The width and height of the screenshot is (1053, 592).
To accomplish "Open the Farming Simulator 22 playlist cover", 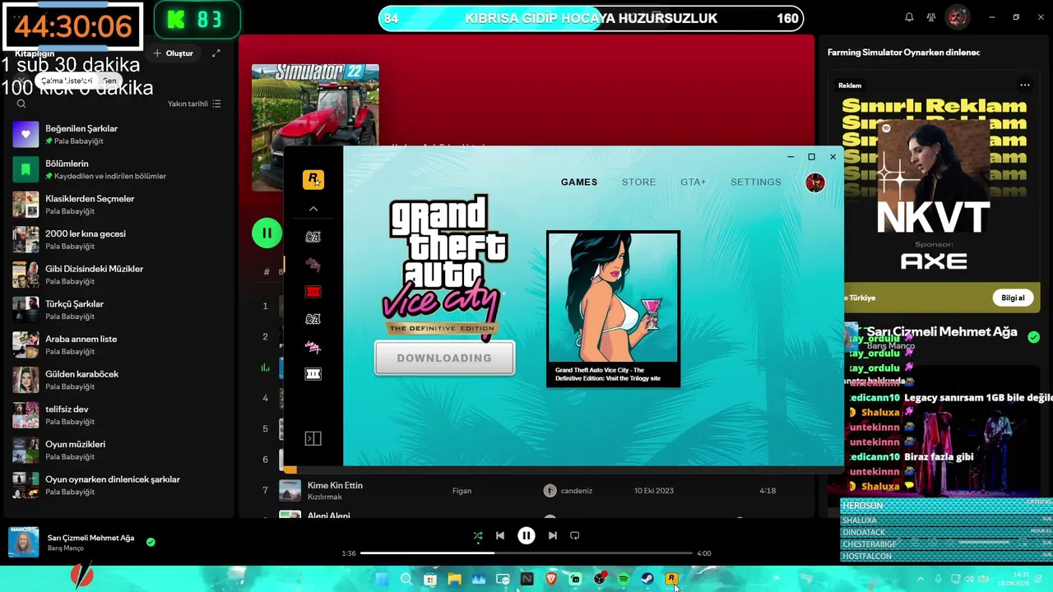I will click(315, 127).
